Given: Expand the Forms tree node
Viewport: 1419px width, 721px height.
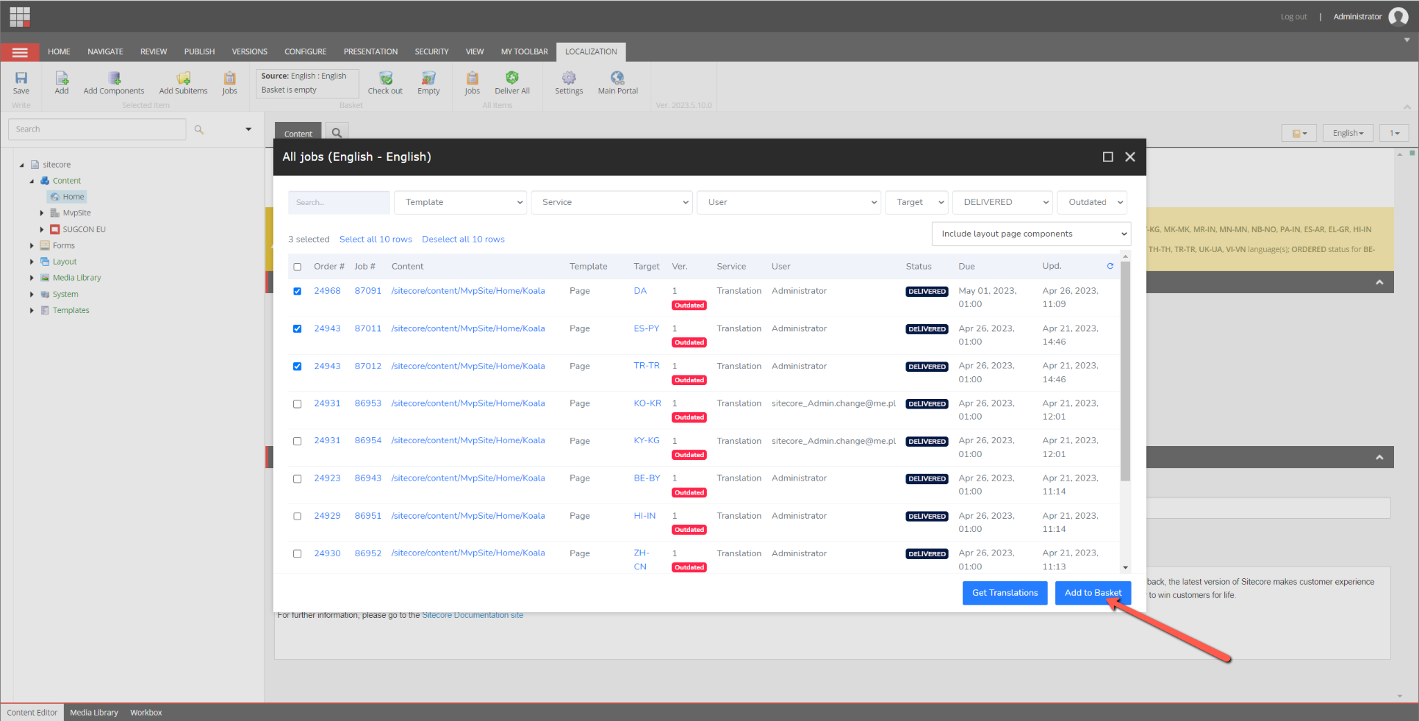Looking at the screenshot, I should tap(32, 246).
